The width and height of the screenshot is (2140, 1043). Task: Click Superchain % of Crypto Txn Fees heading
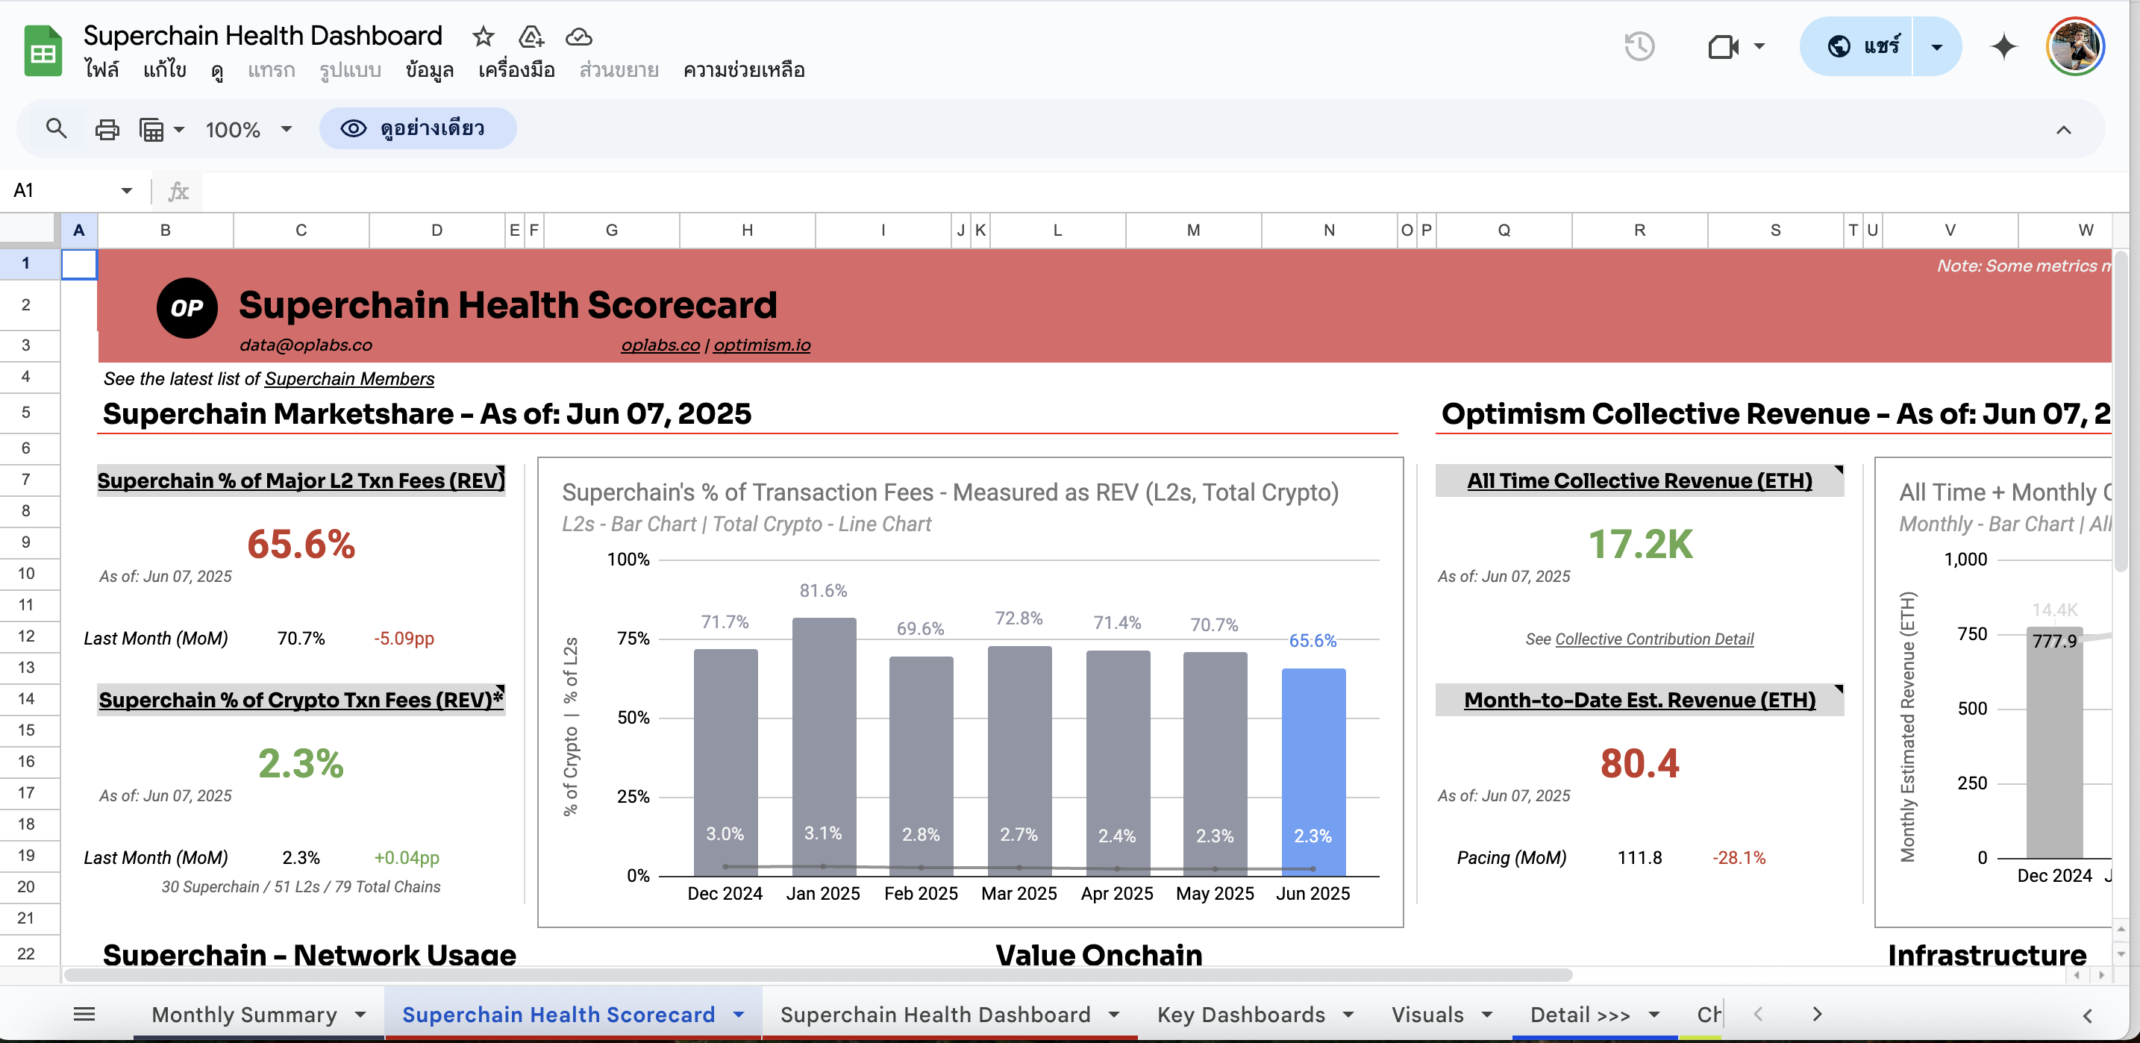(301, 700)
